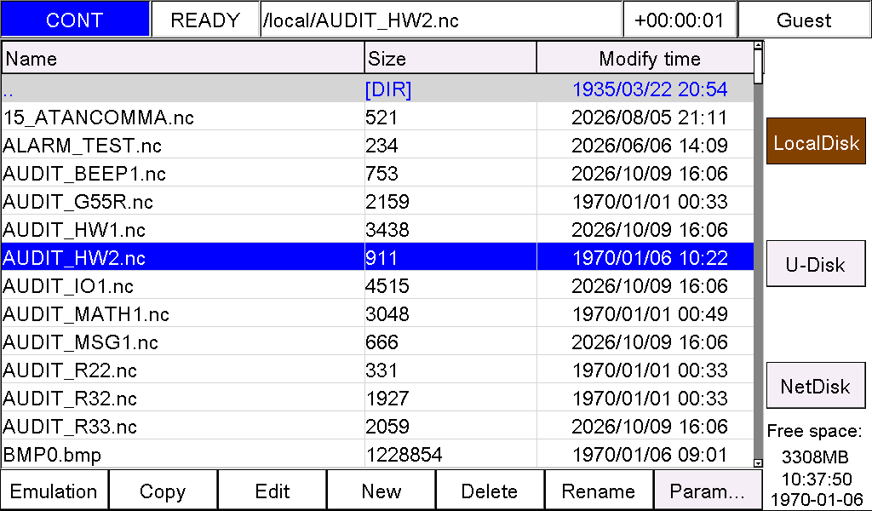Click size value 1228854
Screen dimensions: 872x511
[404, 454]
